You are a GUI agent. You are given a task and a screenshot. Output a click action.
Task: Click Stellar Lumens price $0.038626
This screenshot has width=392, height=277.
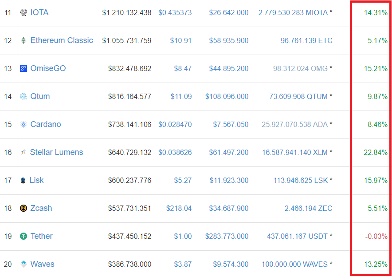(175, 152)
